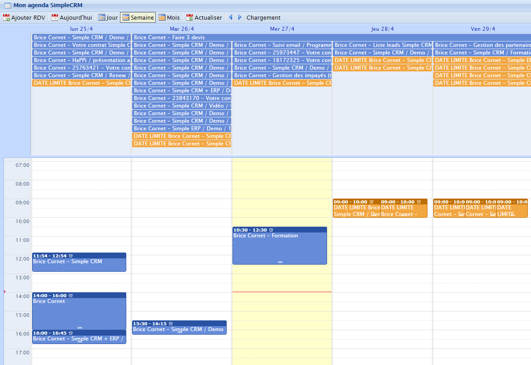Screen dimensions: 531x365
Task: Open the Mer 27/4 day header
Action: (282, 29)
